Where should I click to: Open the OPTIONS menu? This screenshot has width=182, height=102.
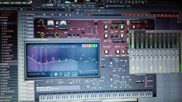[x=18, y=3]
